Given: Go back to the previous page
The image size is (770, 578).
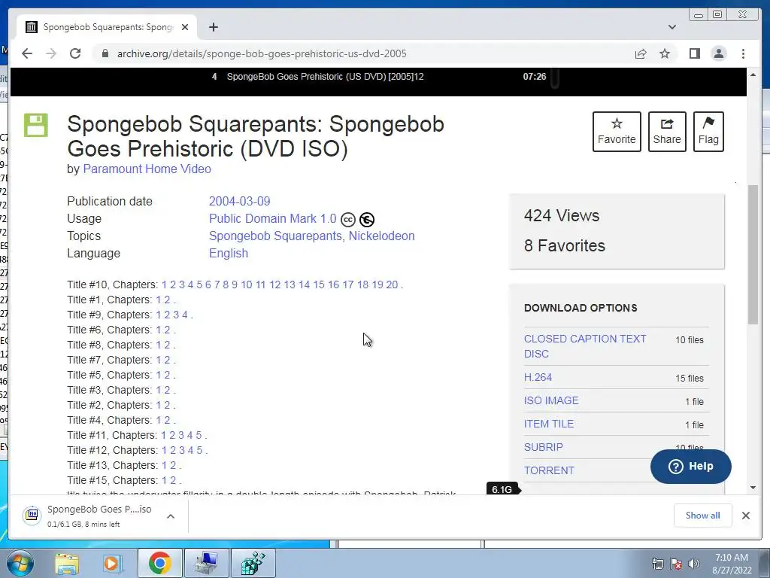Looking at the screenshot, I should pos(27,53).
